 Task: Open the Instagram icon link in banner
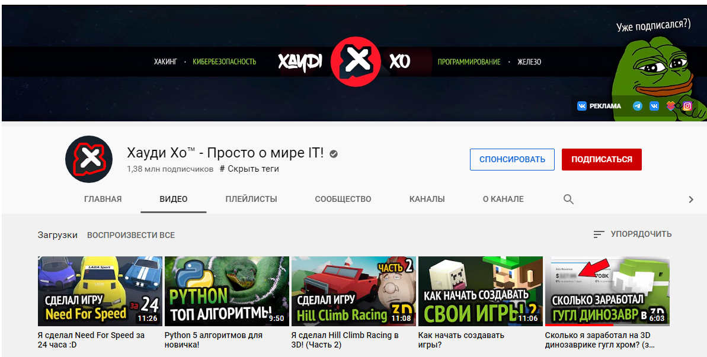tap(687, 106)
